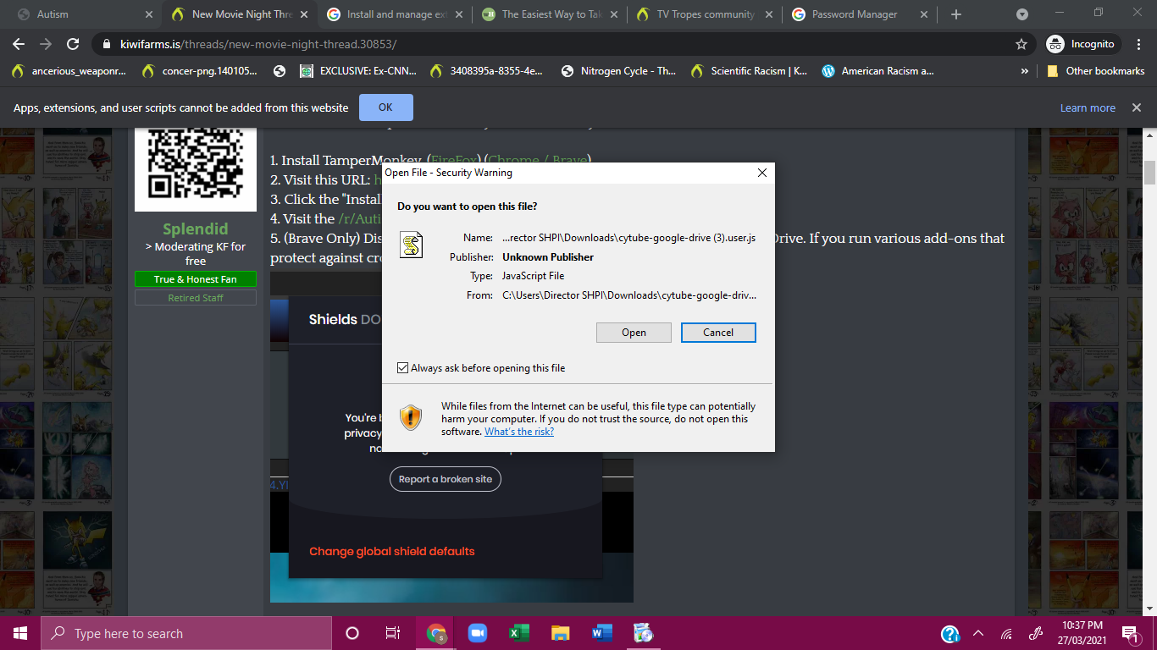1157x650 pixels.
Task: Click Cancel in the Security Warning dialog
Action: 718,333
